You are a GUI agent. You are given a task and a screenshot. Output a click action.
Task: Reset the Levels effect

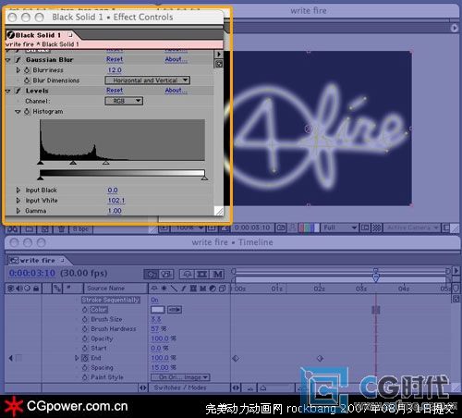[x=115, y=91]
